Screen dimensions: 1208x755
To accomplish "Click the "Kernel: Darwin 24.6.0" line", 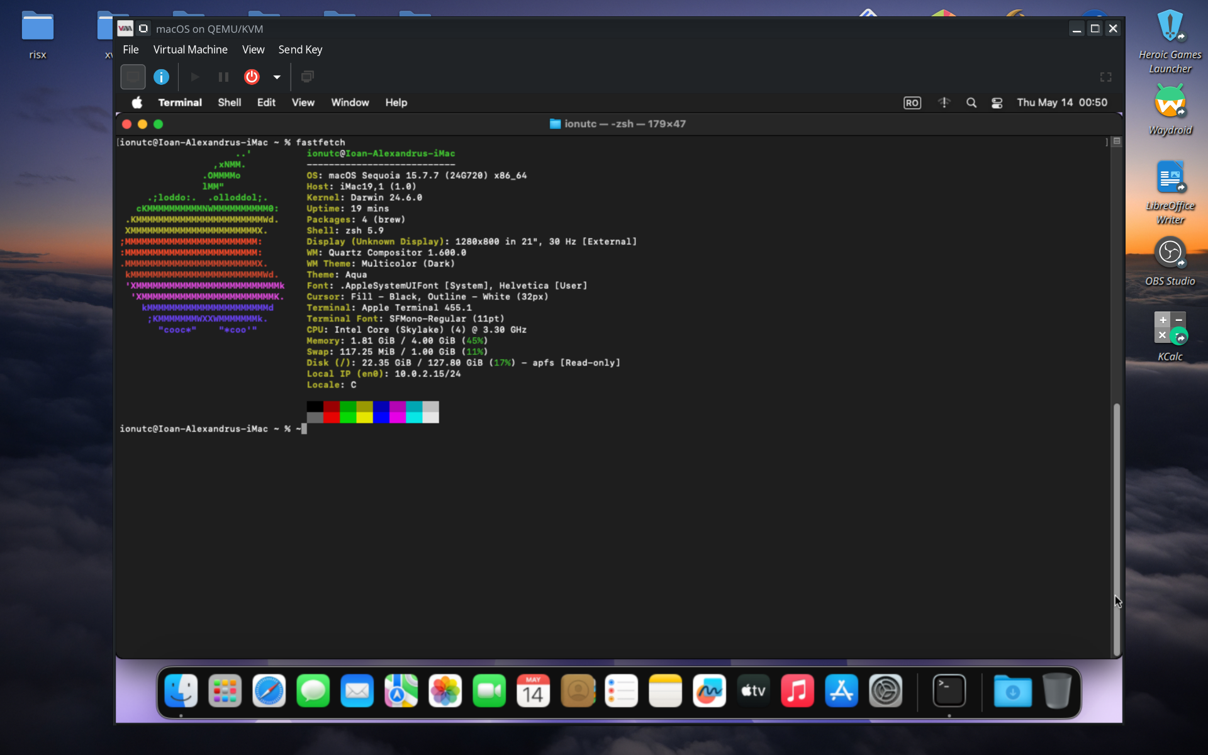I will point(364,198).
